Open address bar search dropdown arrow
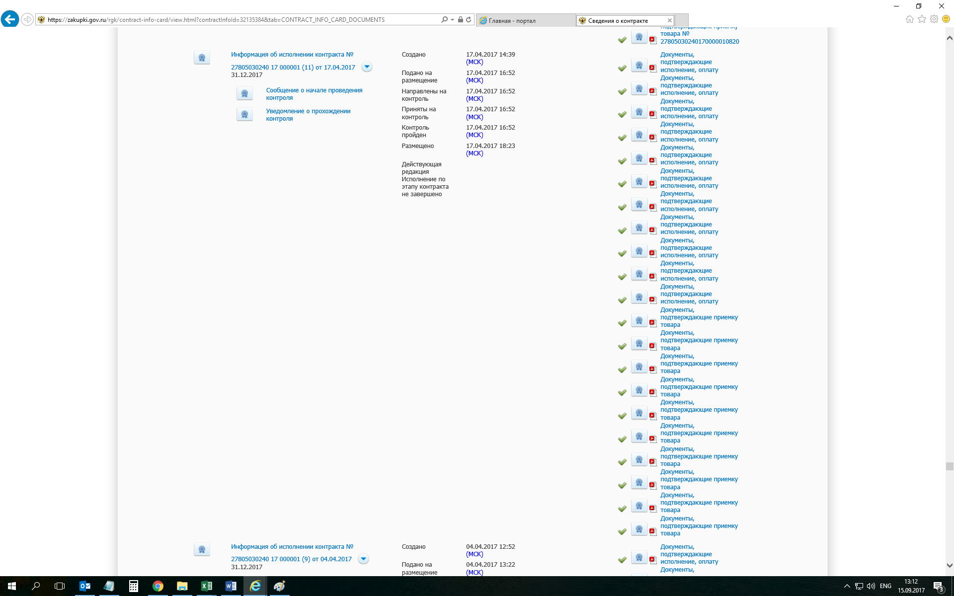Screen dimensions: 954x596 (x=452, y=20)
